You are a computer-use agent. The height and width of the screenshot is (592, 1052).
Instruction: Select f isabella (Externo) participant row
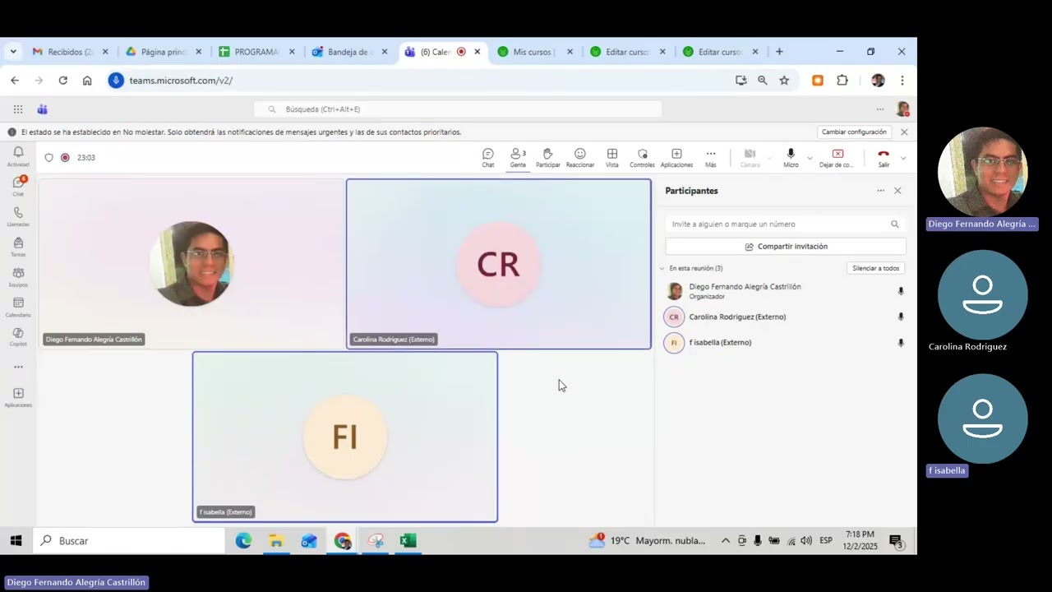(x=785, y=343)
